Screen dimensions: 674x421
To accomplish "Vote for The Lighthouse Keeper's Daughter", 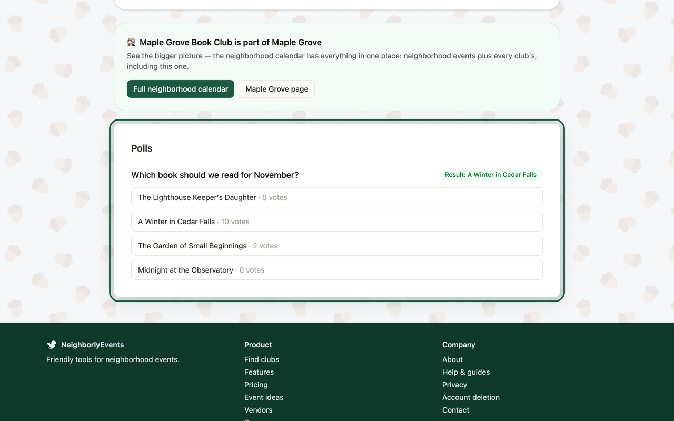I will pos(337,197).
